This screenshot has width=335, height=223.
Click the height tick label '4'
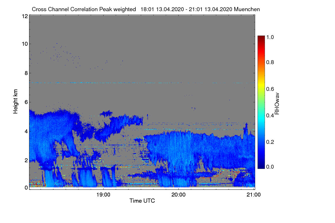click(26, 131)
